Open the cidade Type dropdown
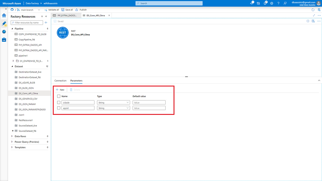322x181 pixels. pyautogui.click(x=113, y=102)
